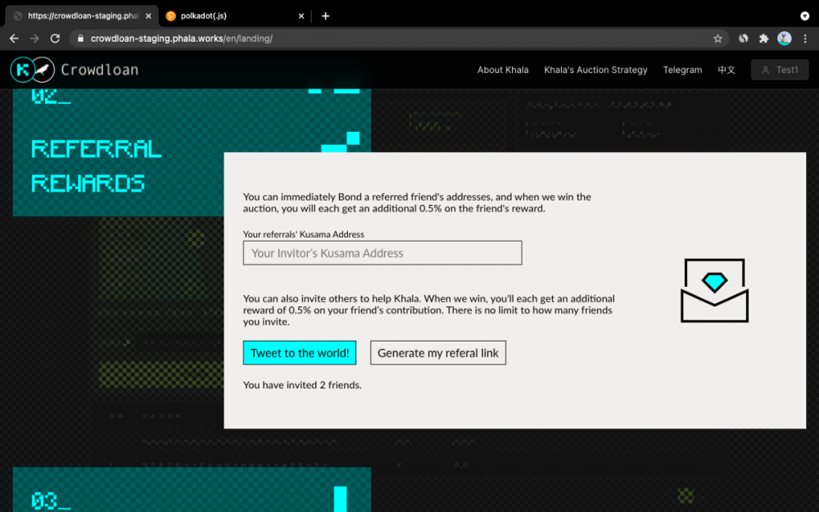
Task: Bookmark this page with the star icon
Action: [x=717, y=39]
